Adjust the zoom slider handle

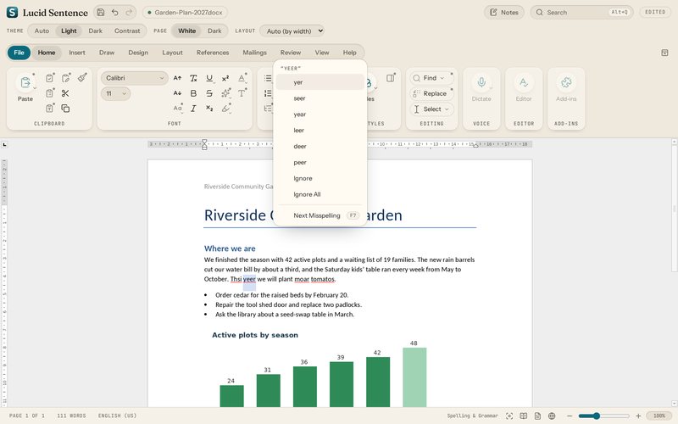click(597, 416)
